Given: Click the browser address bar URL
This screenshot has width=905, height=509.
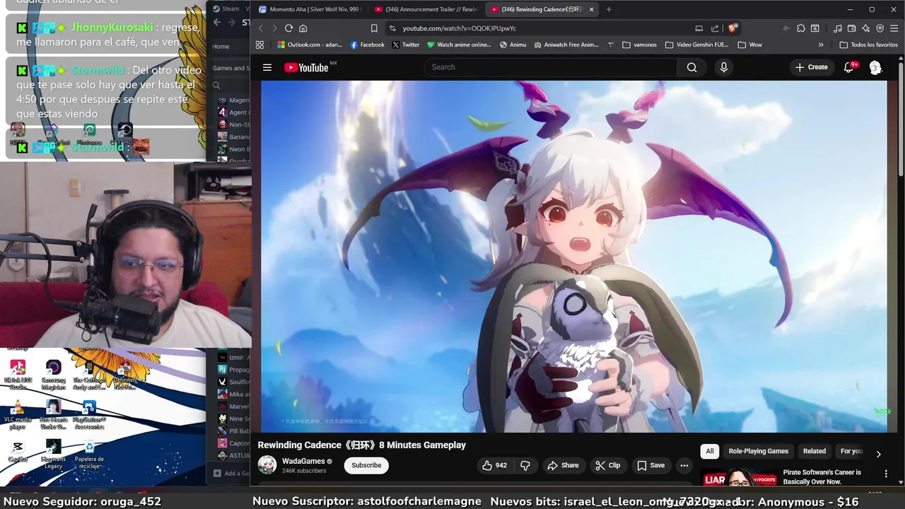Looking at the screenshot, I should [460, 28].
